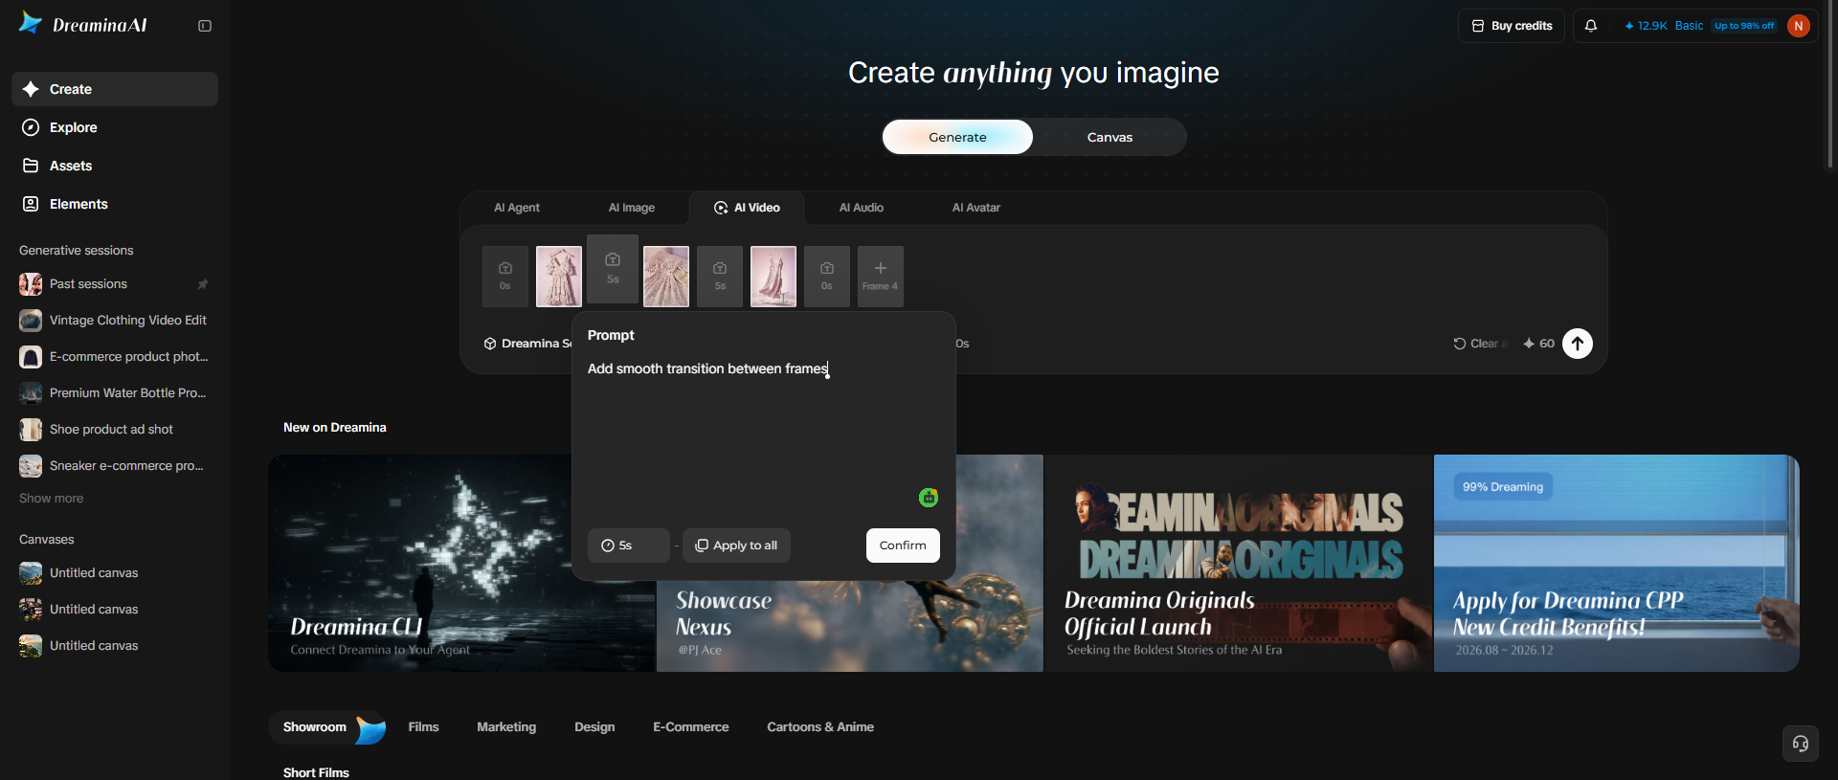Screen dimensions: 1838x780
Task: Expand Show more generative sessions
Action: [x=51, y=499]
